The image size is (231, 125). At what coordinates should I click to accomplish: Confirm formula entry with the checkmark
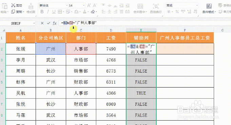[x=48, y=23]
